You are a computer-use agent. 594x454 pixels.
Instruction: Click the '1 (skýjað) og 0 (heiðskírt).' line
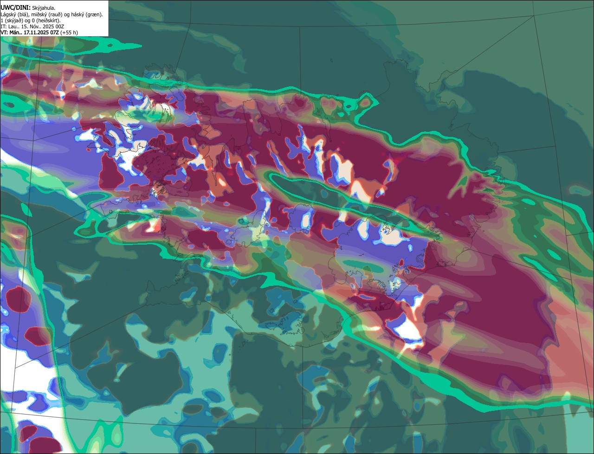(31, 20)
